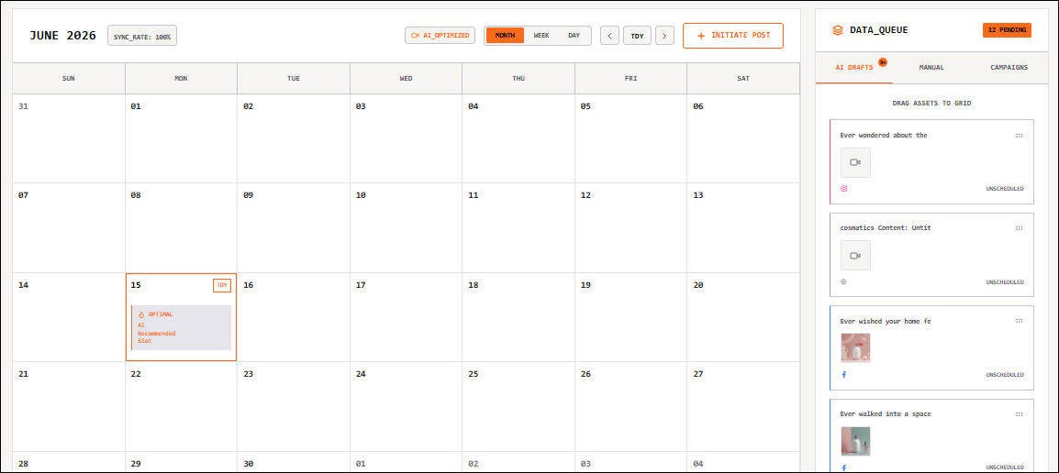Click drag handle on 'Ever walked into a space' card
Viewport: 1059px width, 473px height.
coord(1020,413)
